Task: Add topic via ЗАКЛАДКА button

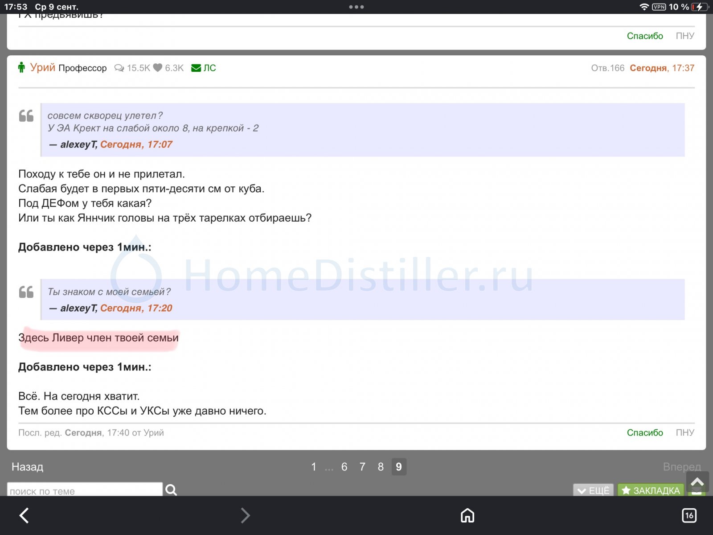Action: (651, 490)
